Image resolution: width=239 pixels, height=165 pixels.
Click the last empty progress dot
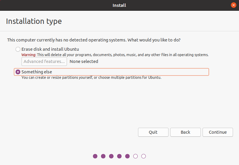(144, 156)
